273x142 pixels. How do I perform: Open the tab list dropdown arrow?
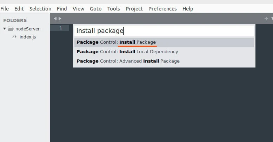pyautogui.click(x=272, y=19)
